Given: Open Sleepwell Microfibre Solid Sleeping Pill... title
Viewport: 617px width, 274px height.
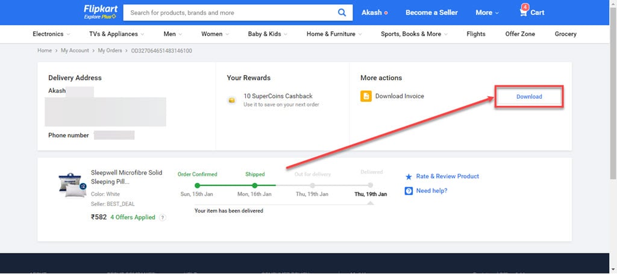Looking at the screenshot, I should (127, 177).
